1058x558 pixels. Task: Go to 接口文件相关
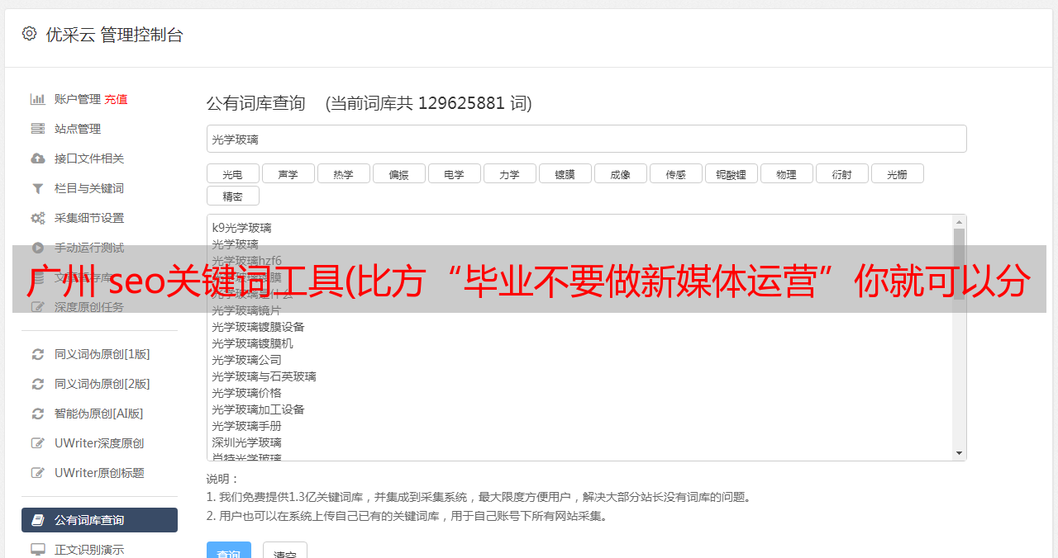pyautogui.click(x=89, y=158)
